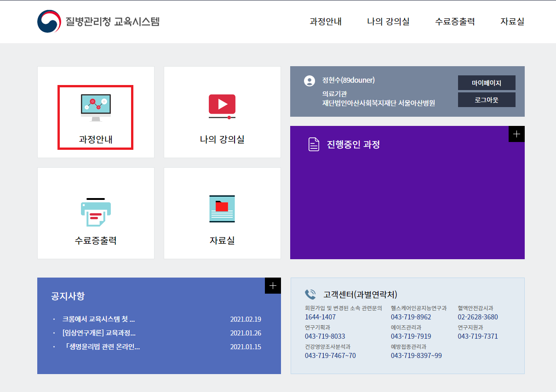Image resolution: width=556 pixels, height=392 pixels.
Task: Open 나의 강의실 in top navigation
Action: 388,22
